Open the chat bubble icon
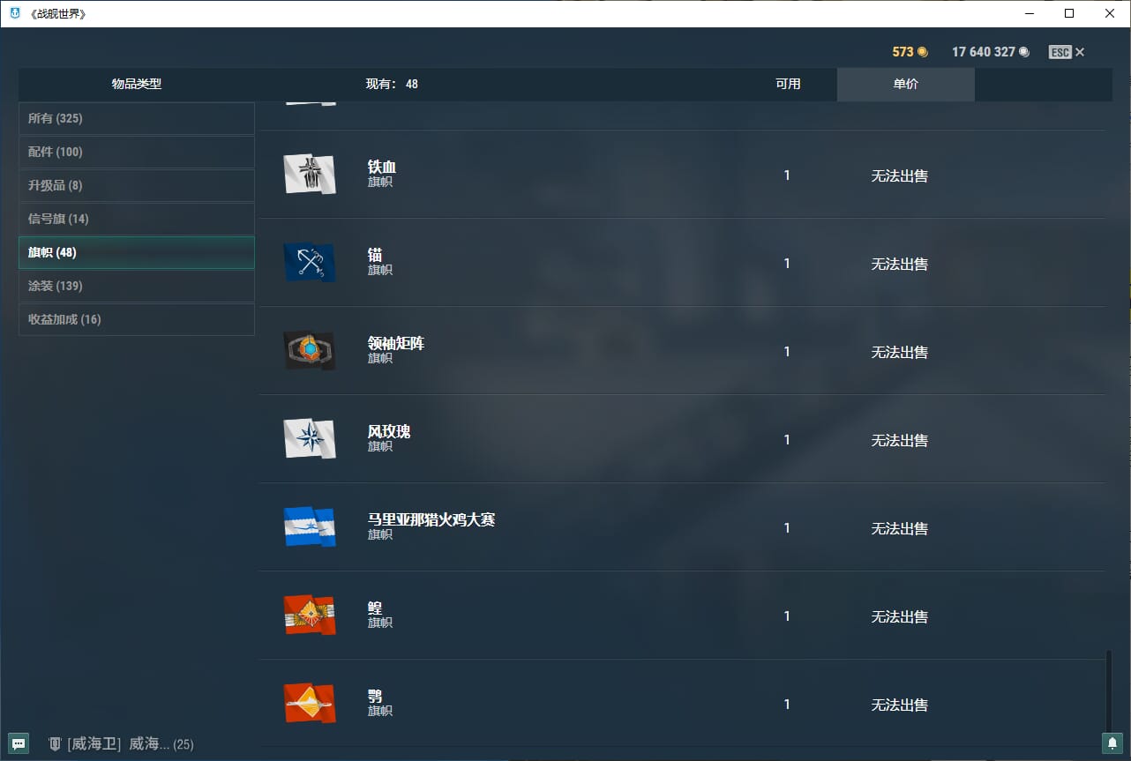 pyautogui.click(x=19, y=743)
